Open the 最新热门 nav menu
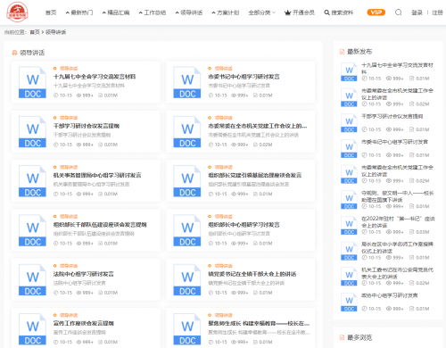Screen dimensions: 446x348 coord(79,12)
